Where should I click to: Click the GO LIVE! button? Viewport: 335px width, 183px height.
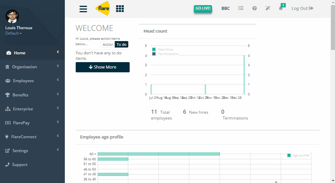[203, 8]
